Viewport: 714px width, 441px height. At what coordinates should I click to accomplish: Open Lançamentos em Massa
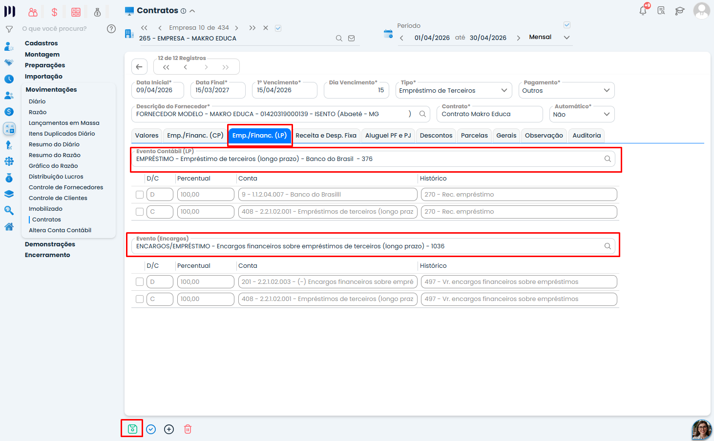pyautogui.click(x=64, y=123)
